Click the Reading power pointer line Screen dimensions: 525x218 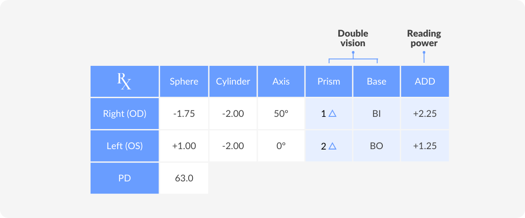(423, 57)
